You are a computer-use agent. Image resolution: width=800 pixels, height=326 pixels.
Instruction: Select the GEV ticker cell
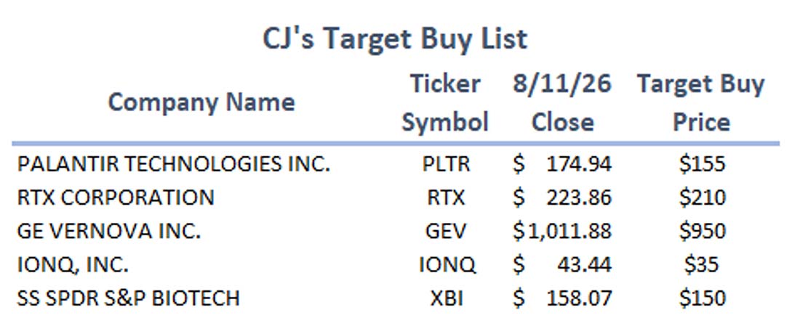[446, 232]
